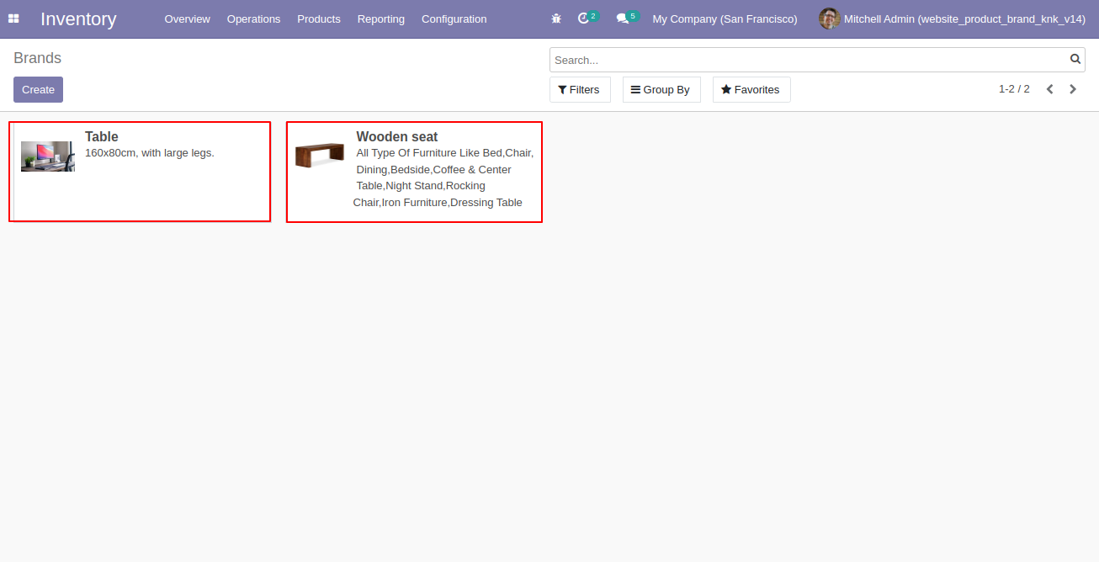Open the Table brand thumbnail image

click(x=48, y=156)
